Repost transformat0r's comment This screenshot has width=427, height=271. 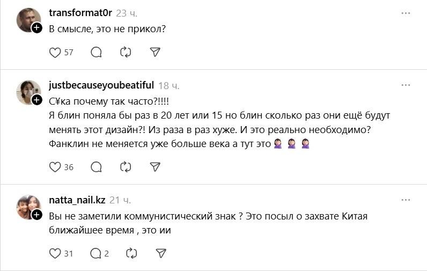pos(126,52)
